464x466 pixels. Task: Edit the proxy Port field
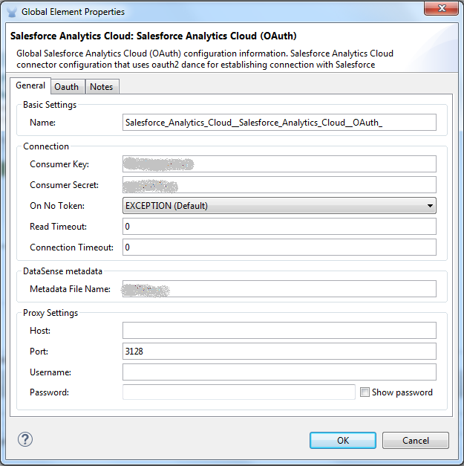pyautogui.click(x=279, y=351)
